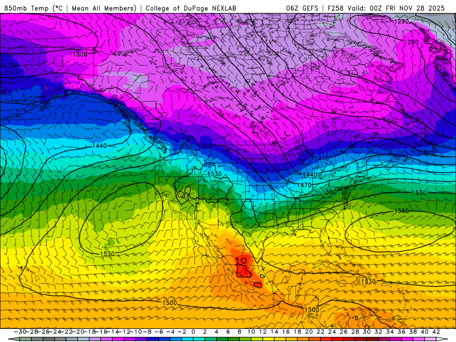Click the '-20' label on the temperature legend
456x342 pixels.
tap(78, 332)
